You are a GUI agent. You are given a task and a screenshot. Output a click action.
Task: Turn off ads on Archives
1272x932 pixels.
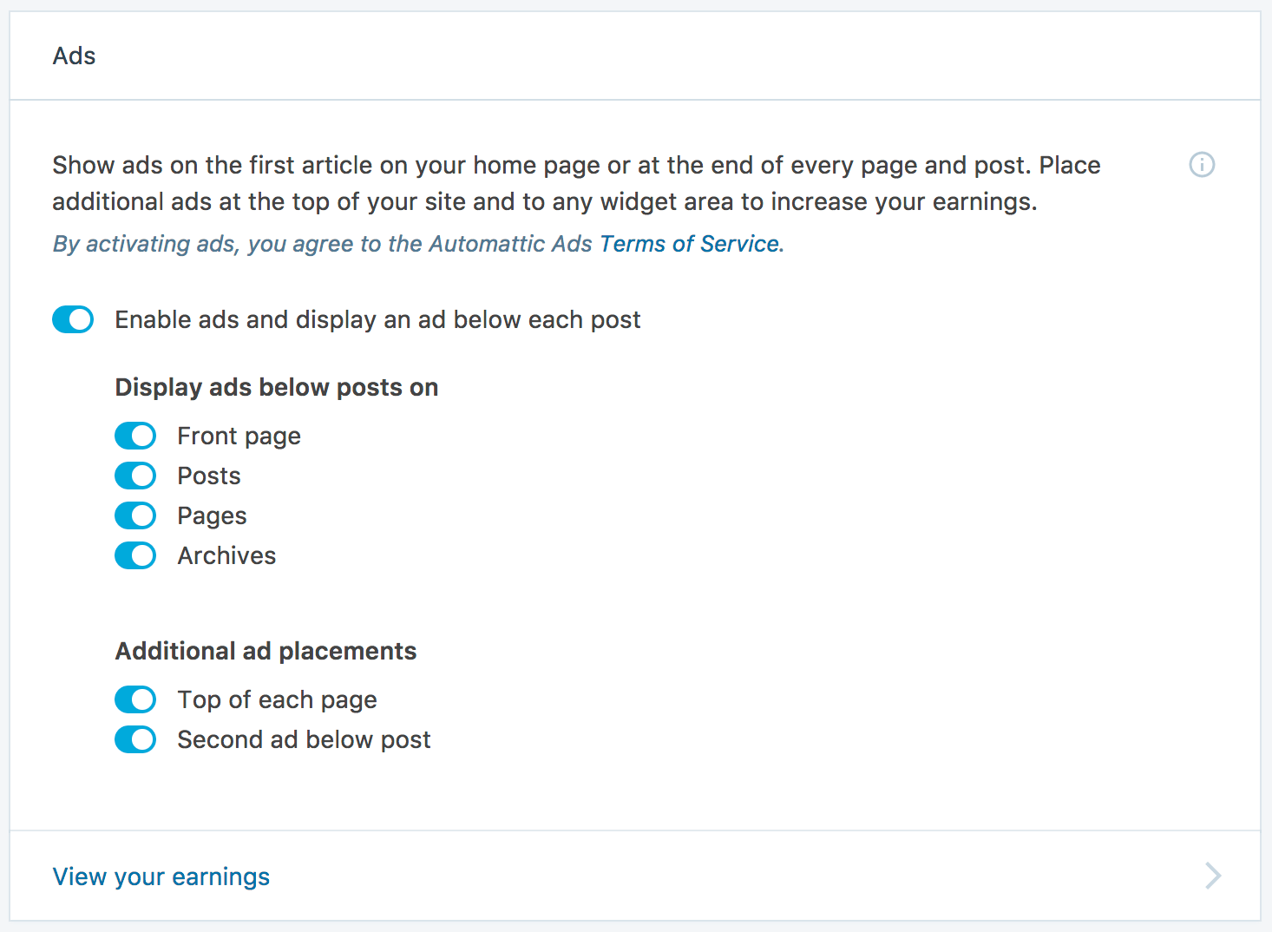tap(135, 555)
